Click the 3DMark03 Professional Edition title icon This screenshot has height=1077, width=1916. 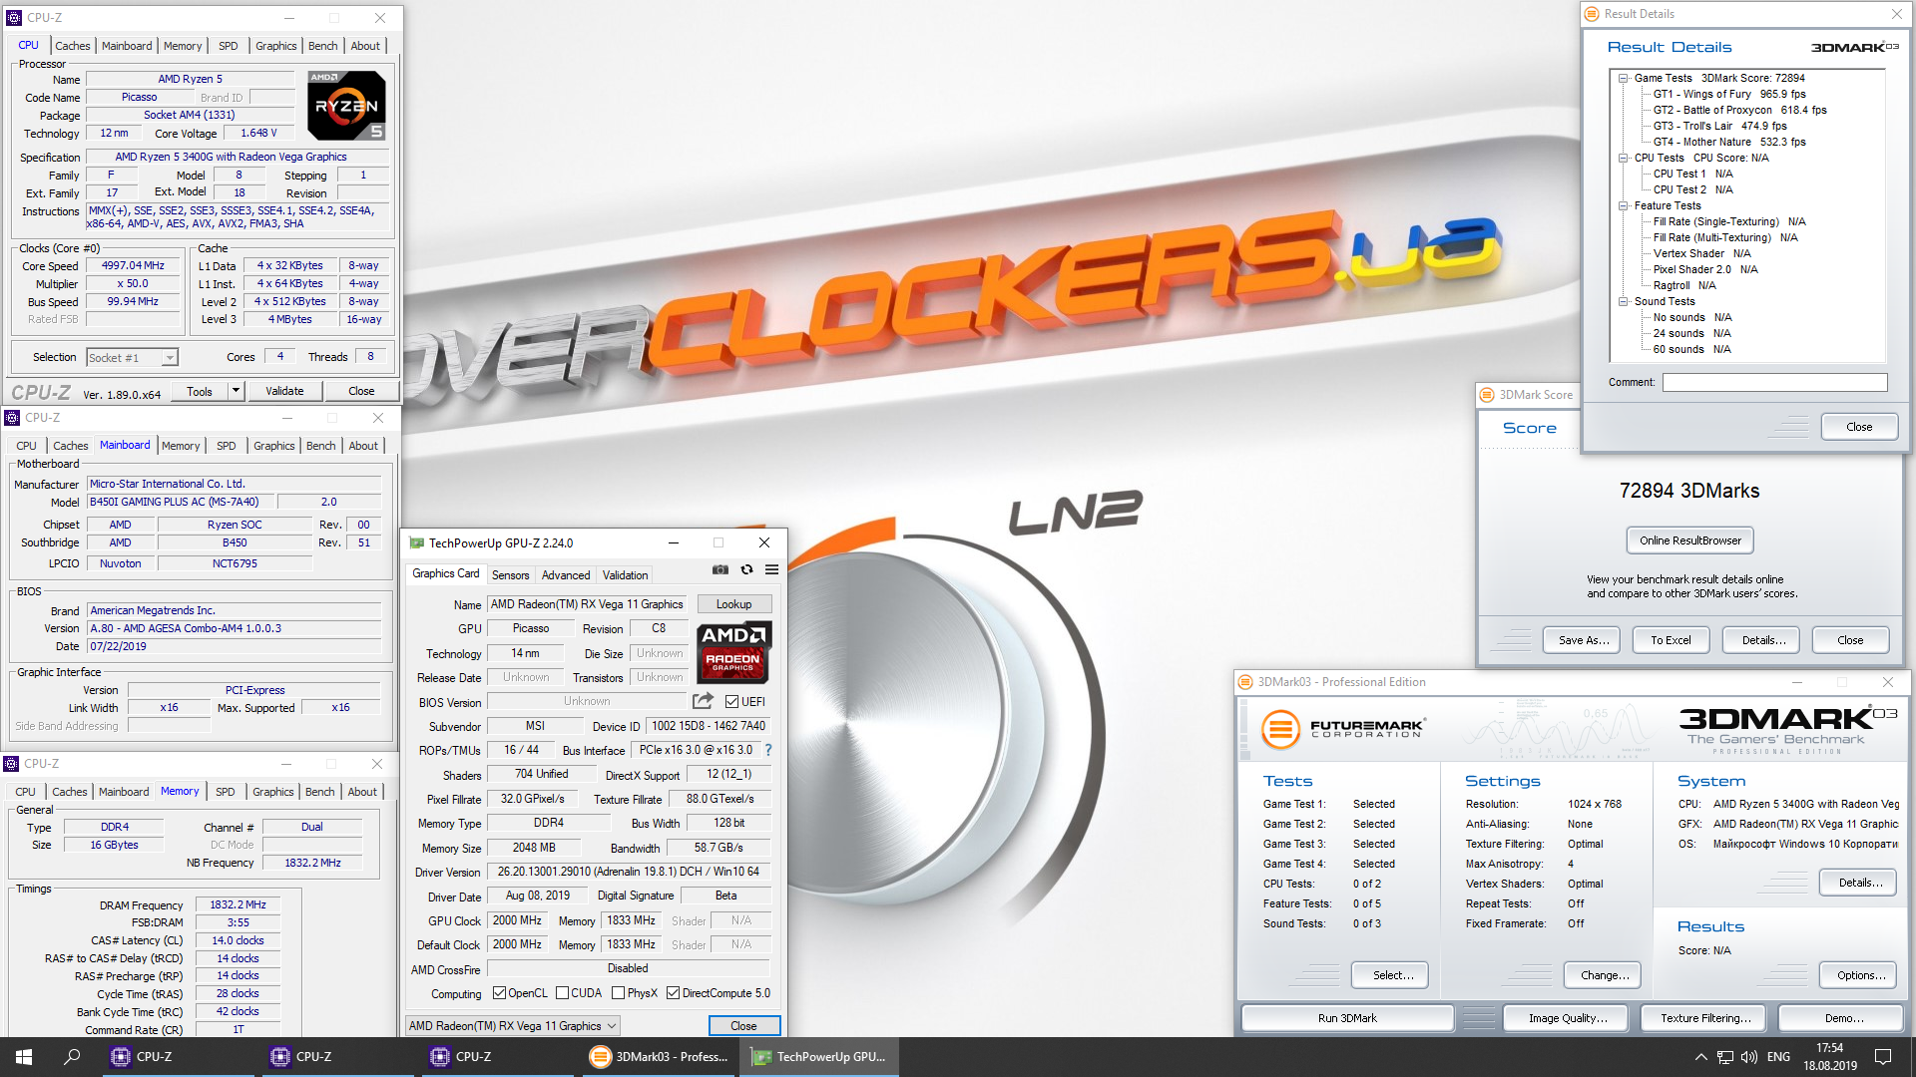(x=1245, y=682)
